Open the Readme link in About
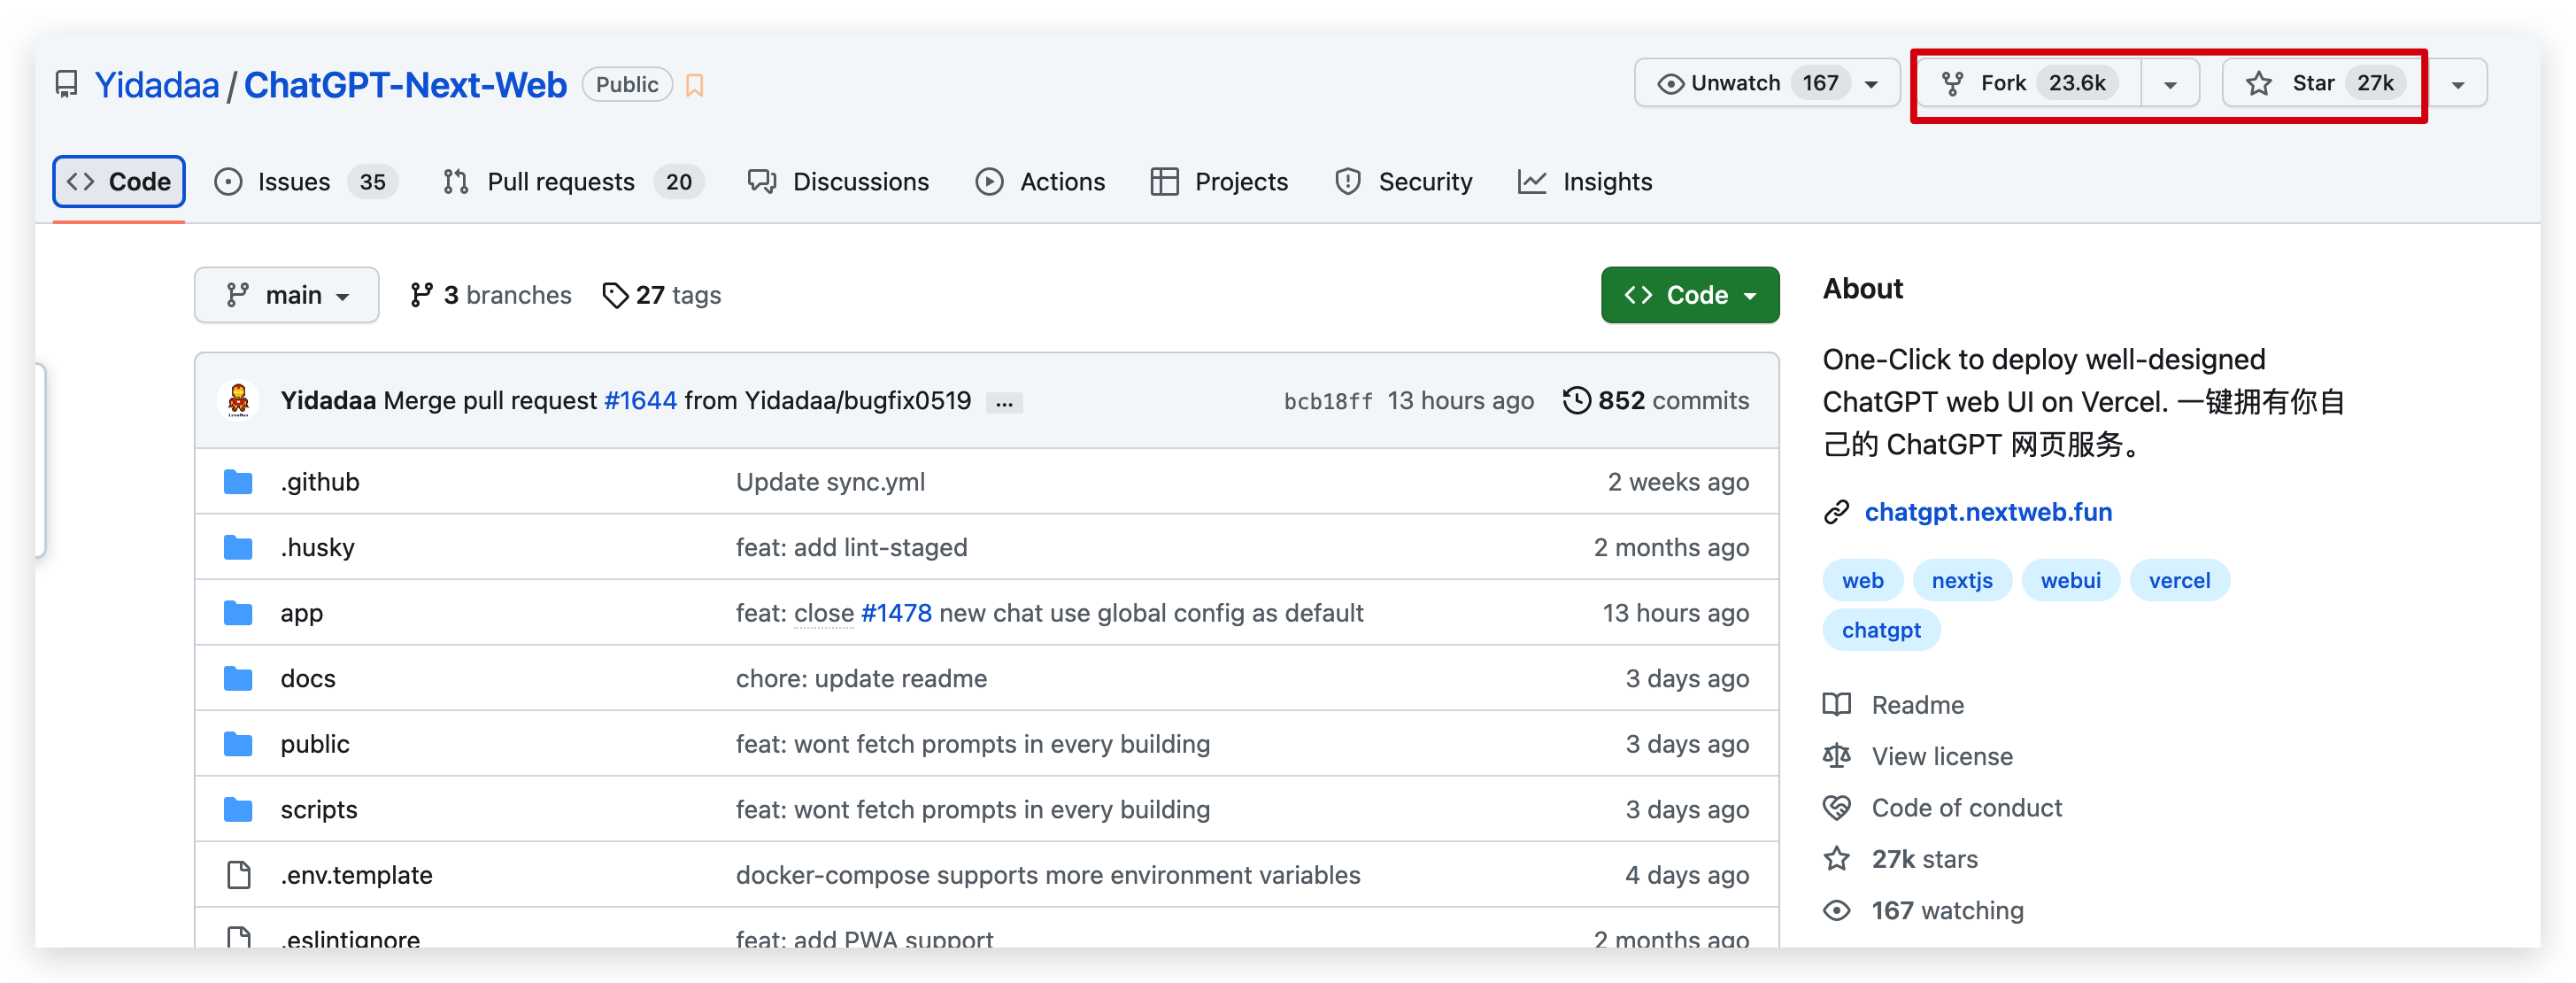 1917,705
